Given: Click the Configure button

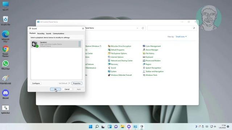Looking at the screenshot, I should click(x=36, y=83).
